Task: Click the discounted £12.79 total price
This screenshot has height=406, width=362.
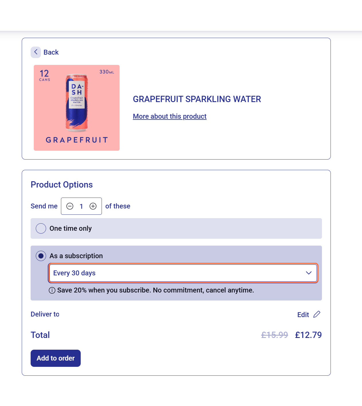Action: click(x=308, y=335)
